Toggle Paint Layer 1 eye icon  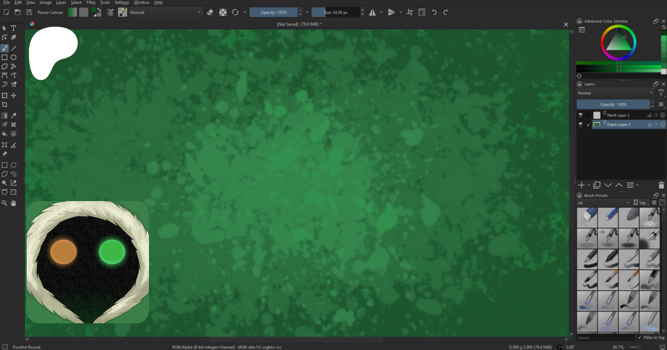click(580, 124)
